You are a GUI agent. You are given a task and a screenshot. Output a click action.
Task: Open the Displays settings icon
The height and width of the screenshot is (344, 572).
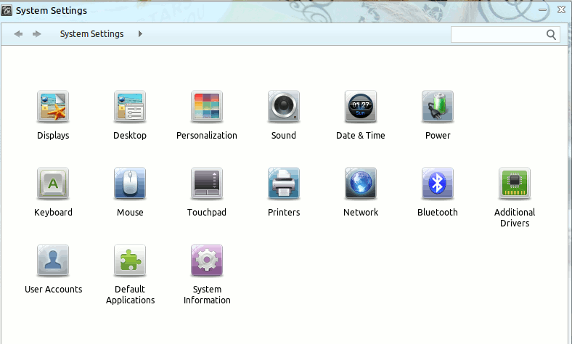point(53,107)
